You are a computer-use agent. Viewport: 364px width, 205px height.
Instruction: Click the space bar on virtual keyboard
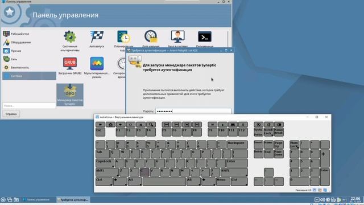tap(164, 182)
